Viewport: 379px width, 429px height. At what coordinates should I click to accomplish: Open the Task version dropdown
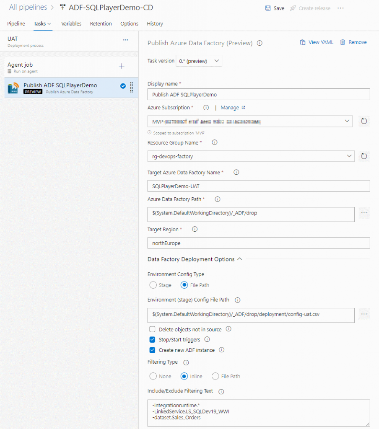click(x=199, y=60)
